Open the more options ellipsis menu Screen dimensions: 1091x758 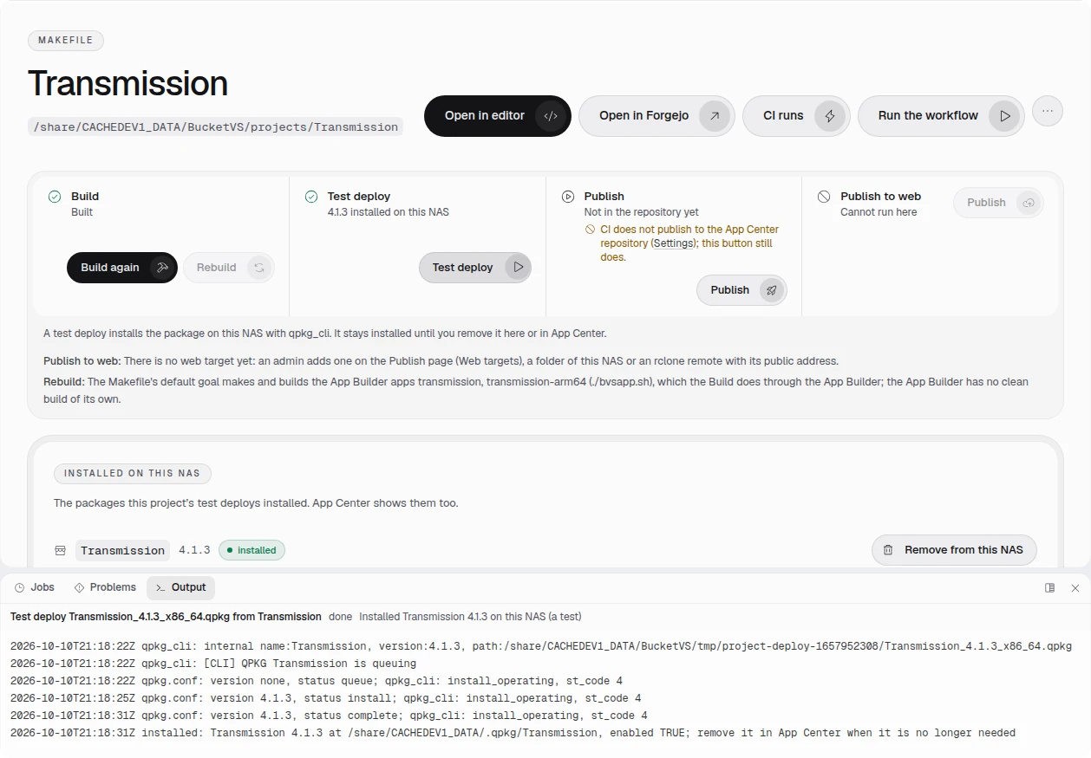[x=1048, y=111]
